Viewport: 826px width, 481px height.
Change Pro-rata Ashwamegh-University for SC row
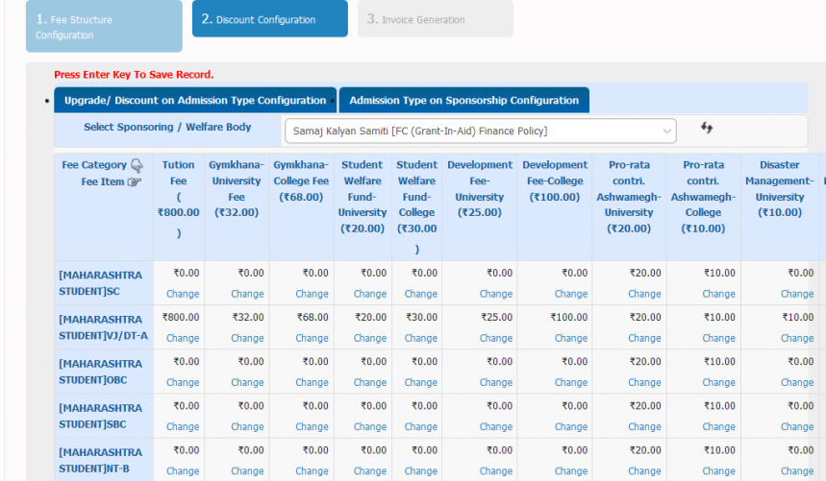tap(644, 294)
